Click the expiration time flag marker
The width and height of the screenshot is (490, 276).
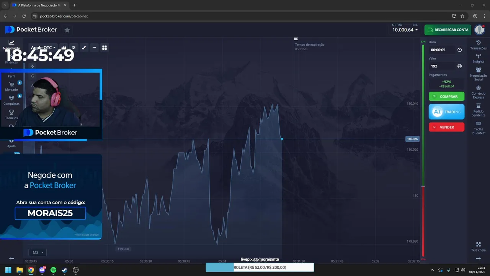coord(296,39)
